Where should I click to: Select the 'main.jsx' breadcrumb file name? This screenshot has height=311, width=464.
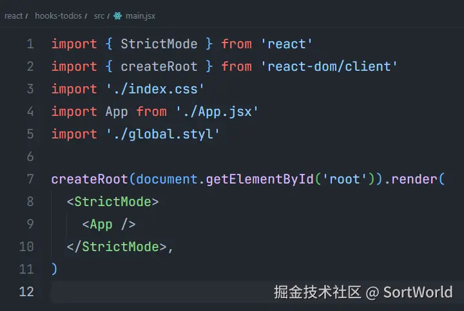(140, 16)
